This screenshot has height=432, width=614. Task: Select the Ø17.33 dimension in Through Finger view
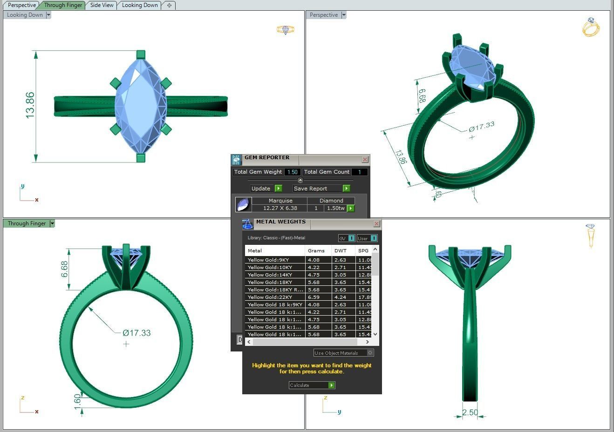tap(136, 333)
